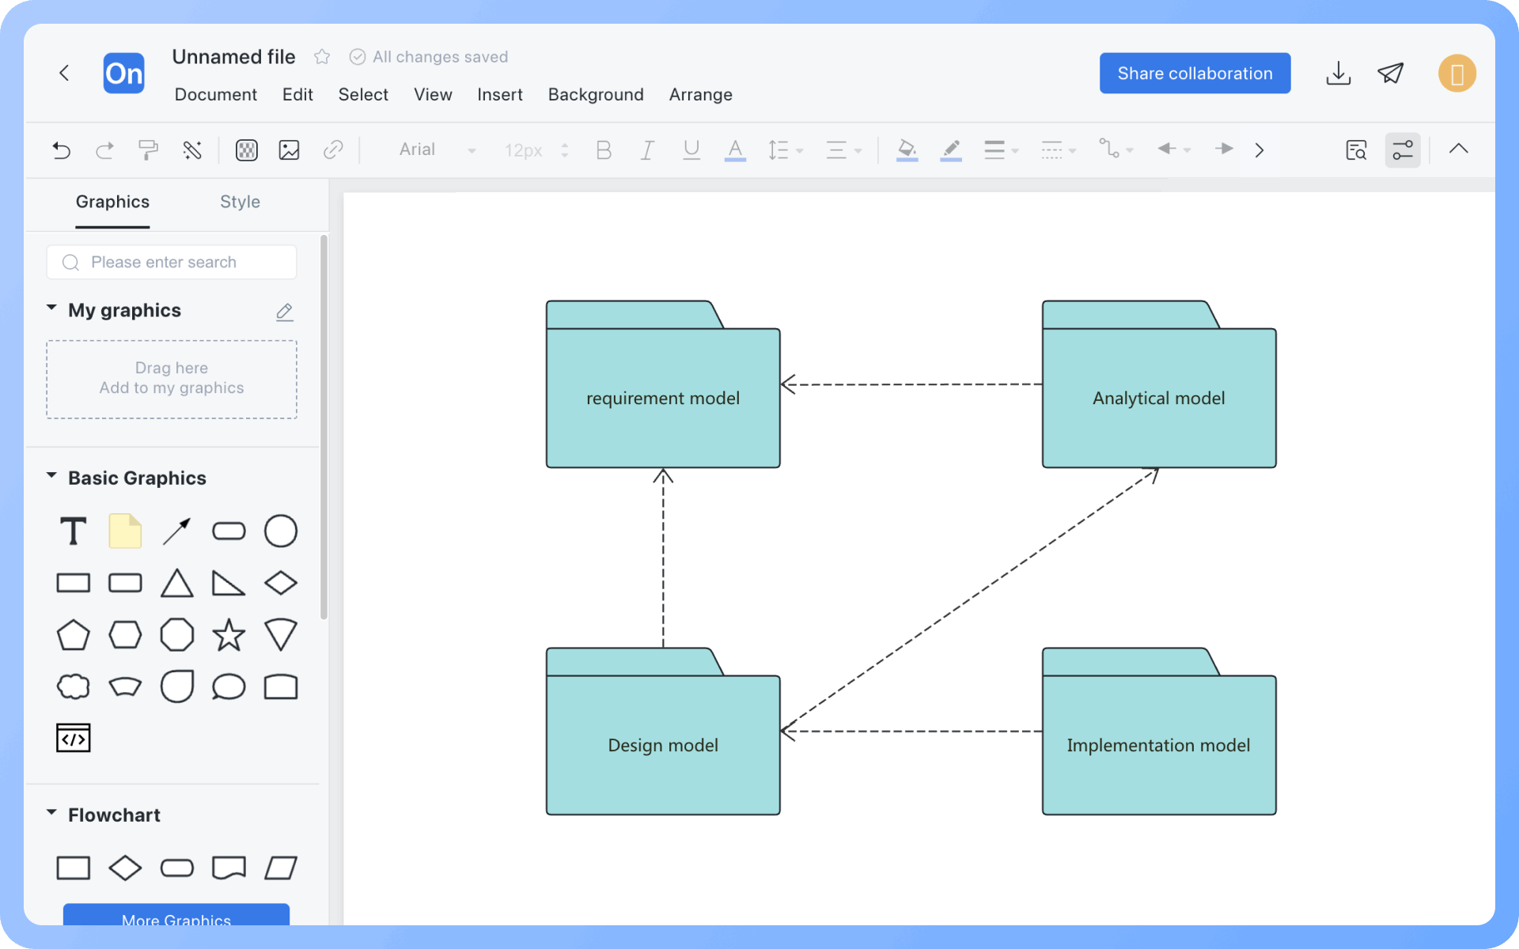Click the left panel scrollbar
1519x949 pixels.
(x=324, y=427)
